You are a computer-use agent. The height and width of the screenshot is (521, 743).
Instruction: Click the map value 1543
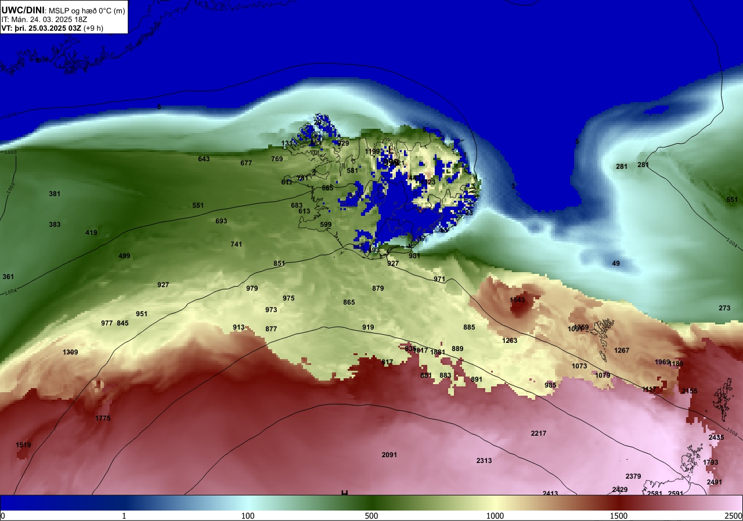517,300
